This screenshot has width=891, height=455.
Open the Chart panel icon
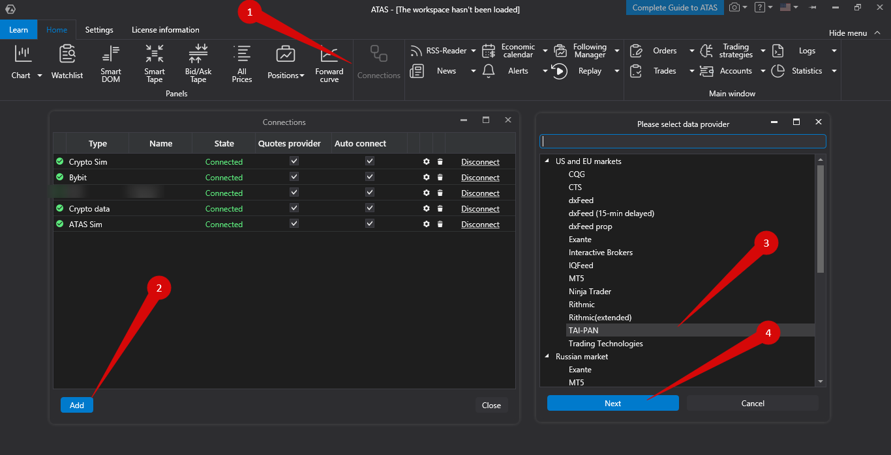[23, 54]
